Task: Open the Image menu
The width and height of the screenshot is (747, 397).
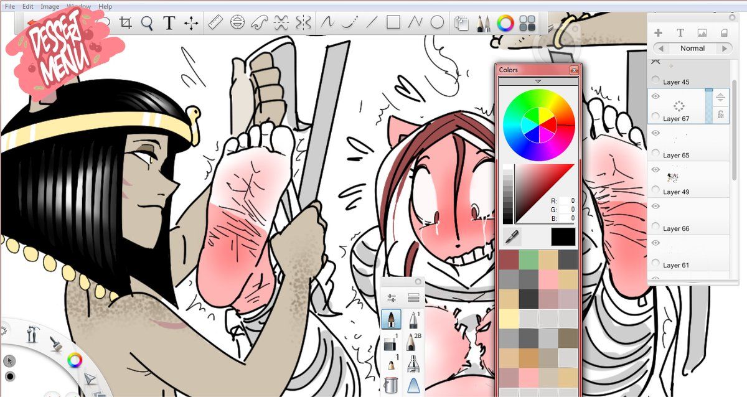Action: [x=50, y=6]
